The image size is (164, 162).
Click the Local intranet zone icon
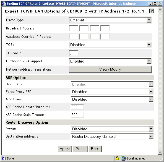click(x=124, y=158)
